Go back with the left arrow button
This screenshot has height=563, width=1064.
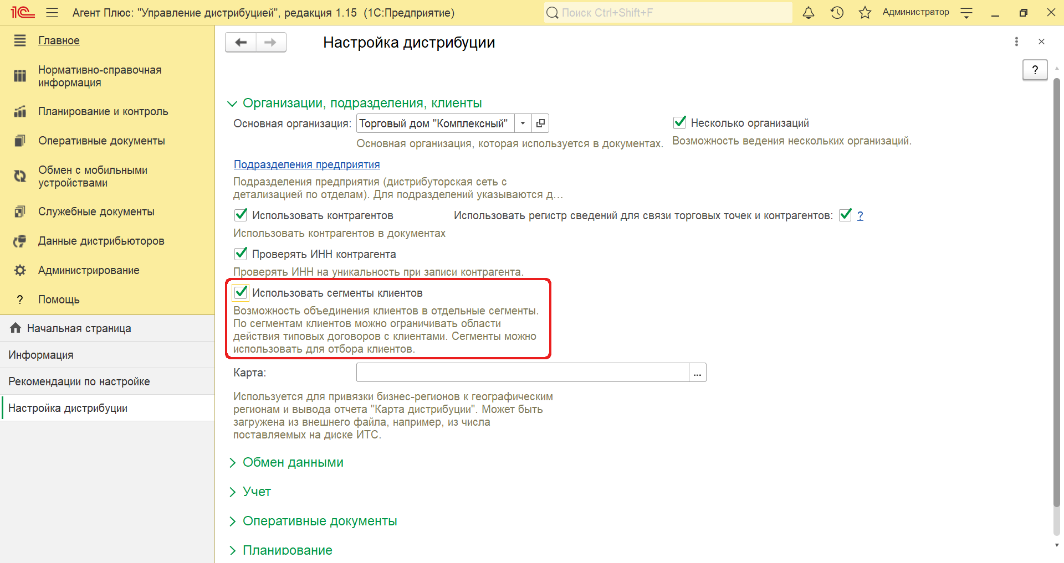click(x=241, y=42)
